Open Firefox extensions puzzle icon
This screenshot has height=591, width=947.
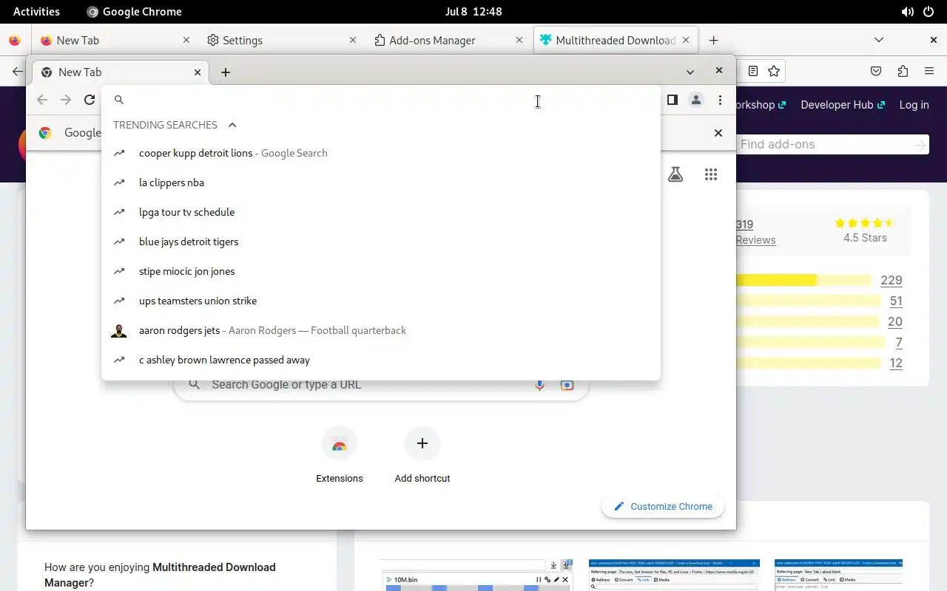(903, 71)
